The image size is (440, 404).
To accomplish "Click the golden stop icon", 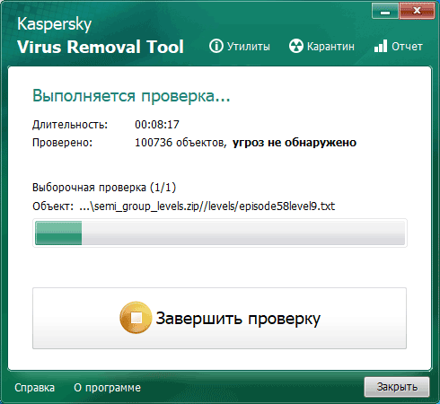I will [136, 318].
